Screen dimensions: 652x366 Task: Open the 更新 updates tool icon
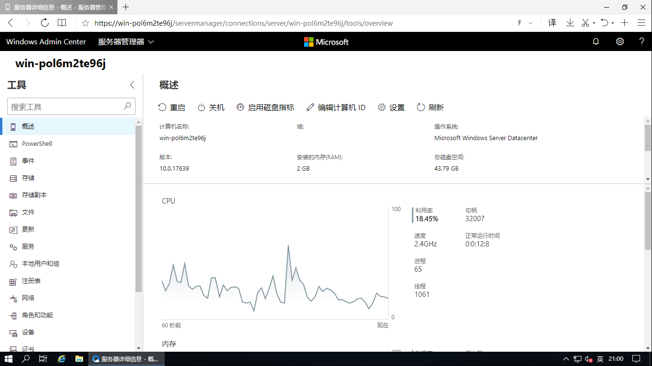point(13,230)
